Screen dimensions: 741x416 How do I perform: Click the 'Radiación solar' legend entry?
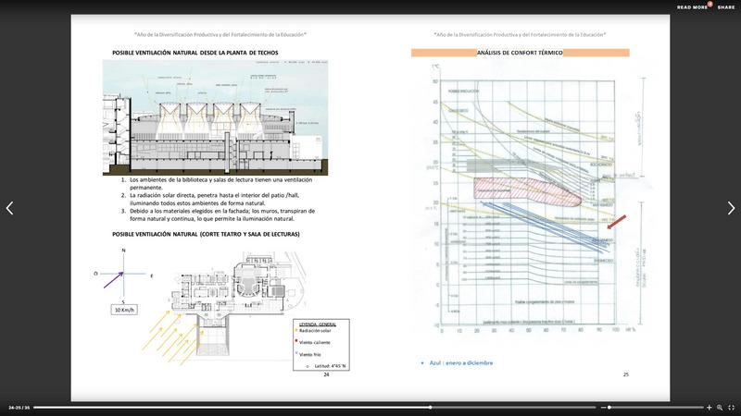point(313,331)
